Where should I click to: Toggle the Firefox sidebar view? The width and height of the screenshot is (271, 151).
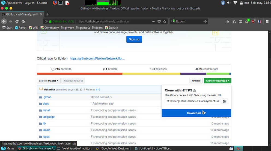click(x=240, y=21)
